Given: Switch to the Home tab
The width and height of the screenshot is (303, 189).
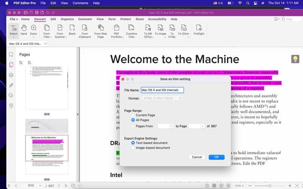Looking at the screenshot, I should (x=25, y=19).
